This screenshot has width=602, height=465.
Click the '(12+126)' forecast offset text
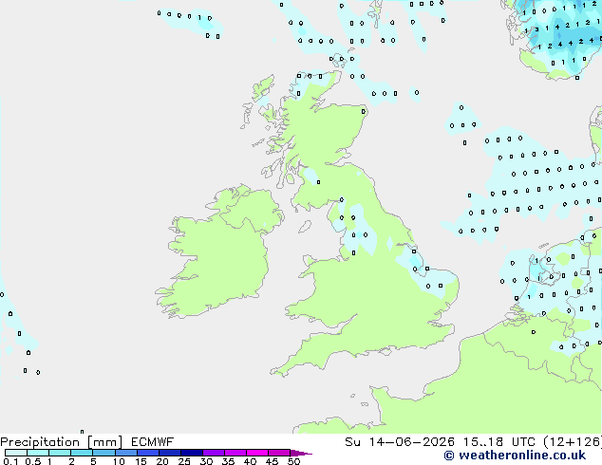tap(572, 442)
